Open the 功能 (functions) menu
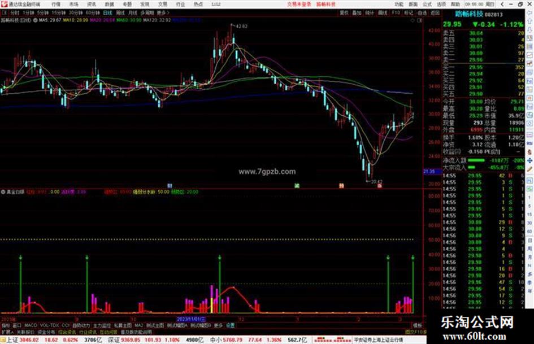 (x=399, y=4)
